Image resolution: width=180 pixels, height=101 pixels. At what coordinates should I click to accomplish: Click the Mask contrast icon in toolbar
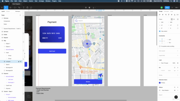click(89, 8)
